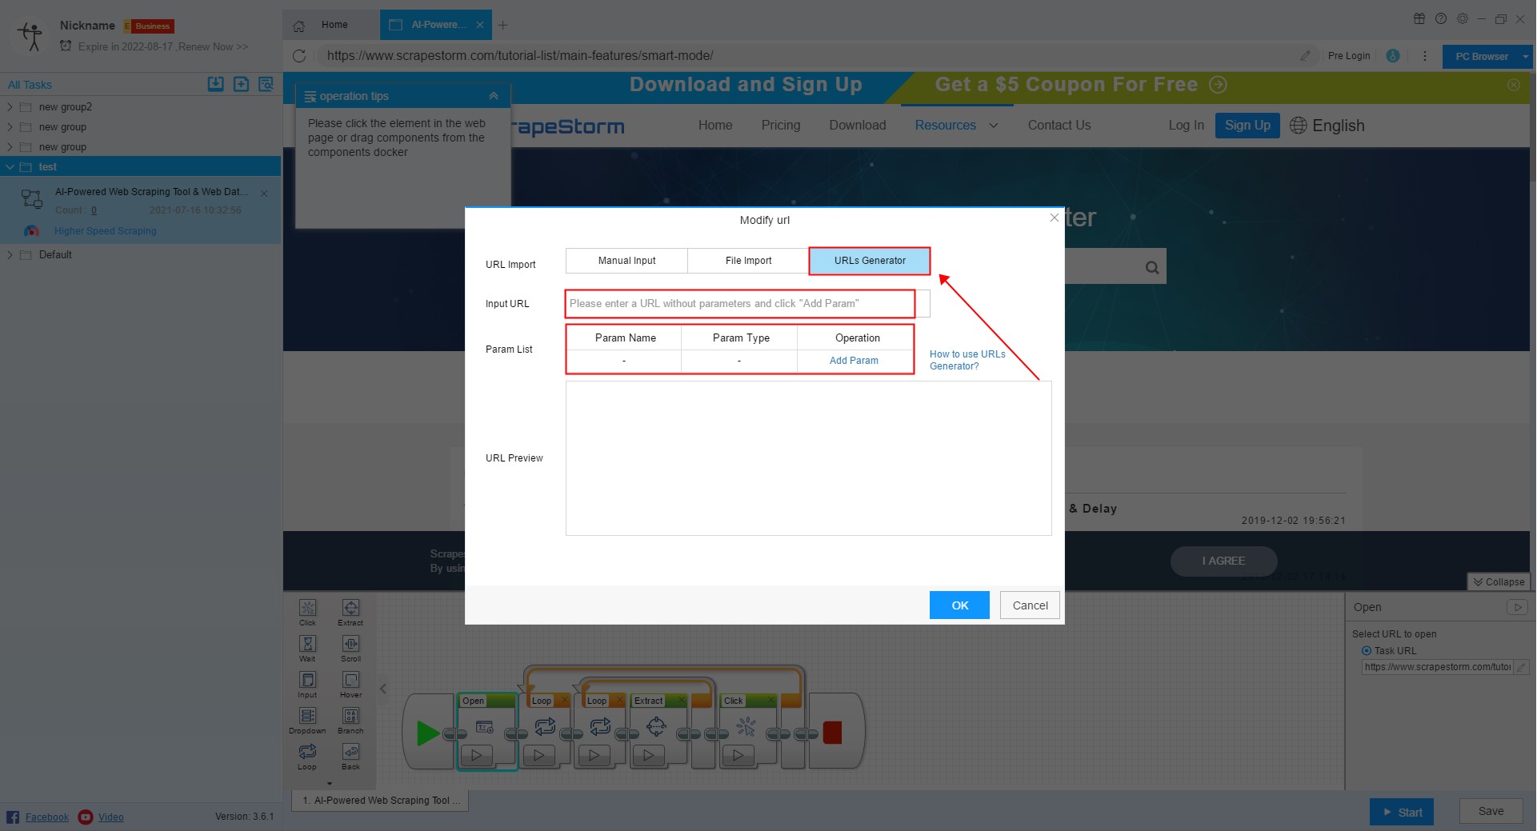Click Cancel in Modify url dialog
Viewport: 1537px width, 831px height.
tap(1030, 605)
